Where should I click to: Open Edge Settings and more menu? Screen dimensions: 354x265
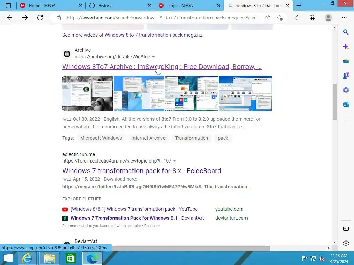click(344, 18)
